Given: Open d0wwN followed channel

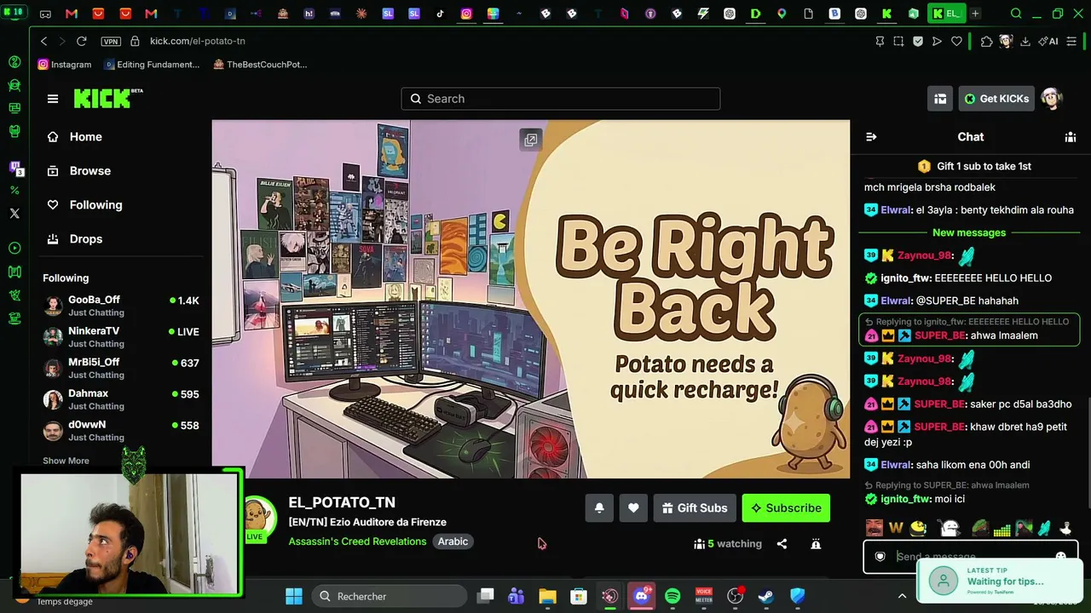Looking at the screenshot, I should coord(121,431).
